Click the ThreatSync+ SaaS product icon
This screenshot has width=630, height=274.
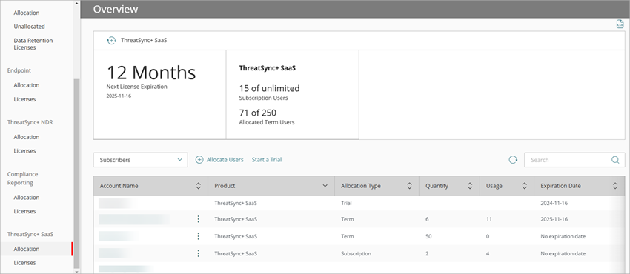pyautogui.click(x=111, y=41)
